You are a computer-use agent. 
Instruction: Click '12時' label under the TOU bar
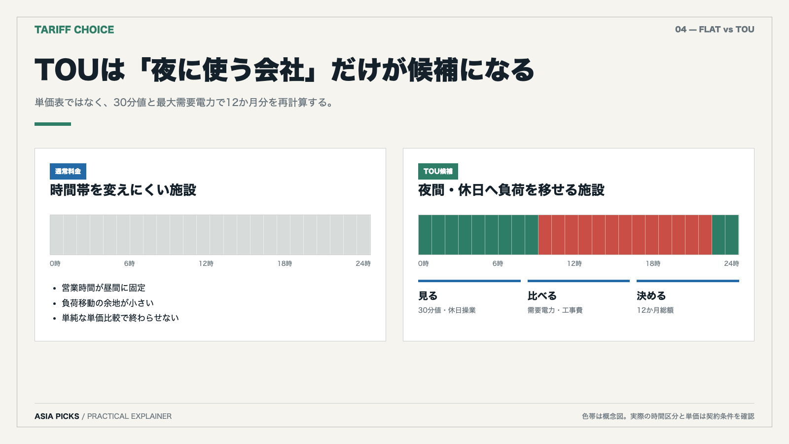574,263
